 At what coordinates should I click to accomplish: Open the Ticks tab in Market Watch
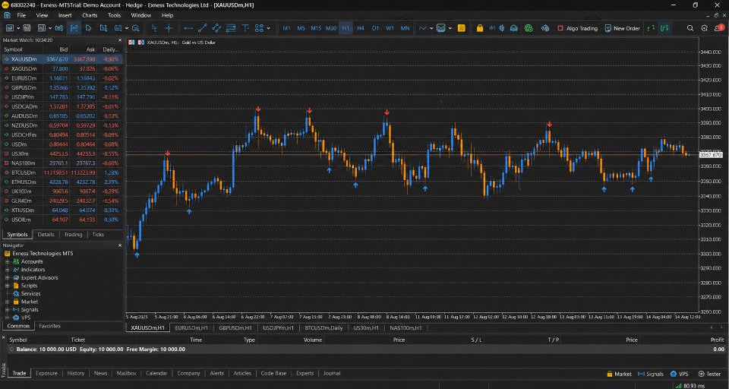(98, 235)
